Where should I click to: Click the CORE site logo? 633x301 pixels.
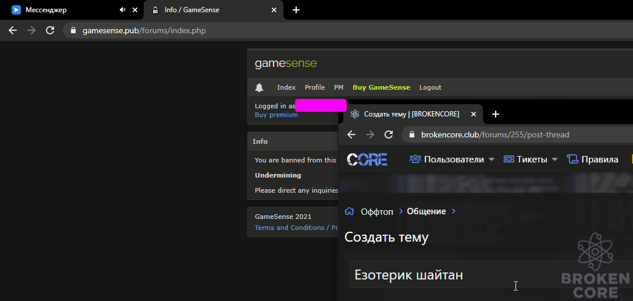pyautogui.click(x=367, y=159)
